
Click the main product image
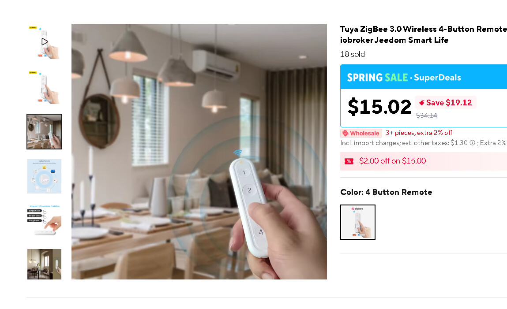tap(199, 152)
